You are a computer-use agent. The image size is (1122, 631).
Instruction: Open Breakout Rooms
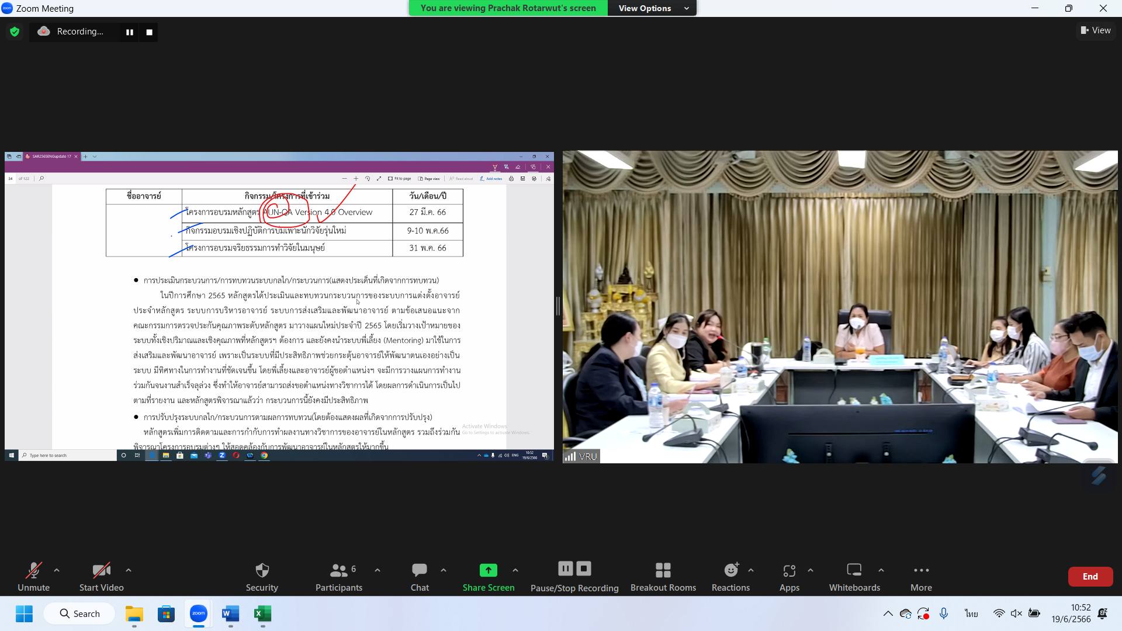click(663, 570)
